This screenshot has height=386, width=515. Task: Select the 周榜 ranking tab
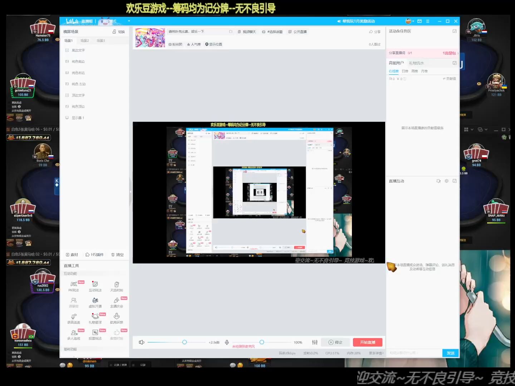(415, 71)
